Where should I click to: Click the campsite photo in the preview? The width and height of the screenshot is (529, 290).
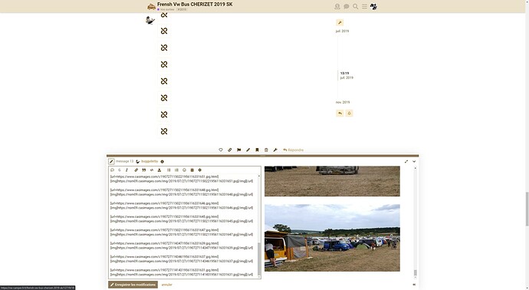click(332, 238)
